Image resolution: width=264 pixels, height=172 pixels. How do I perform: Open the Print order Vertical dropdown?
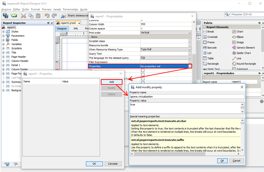(166, 33)
